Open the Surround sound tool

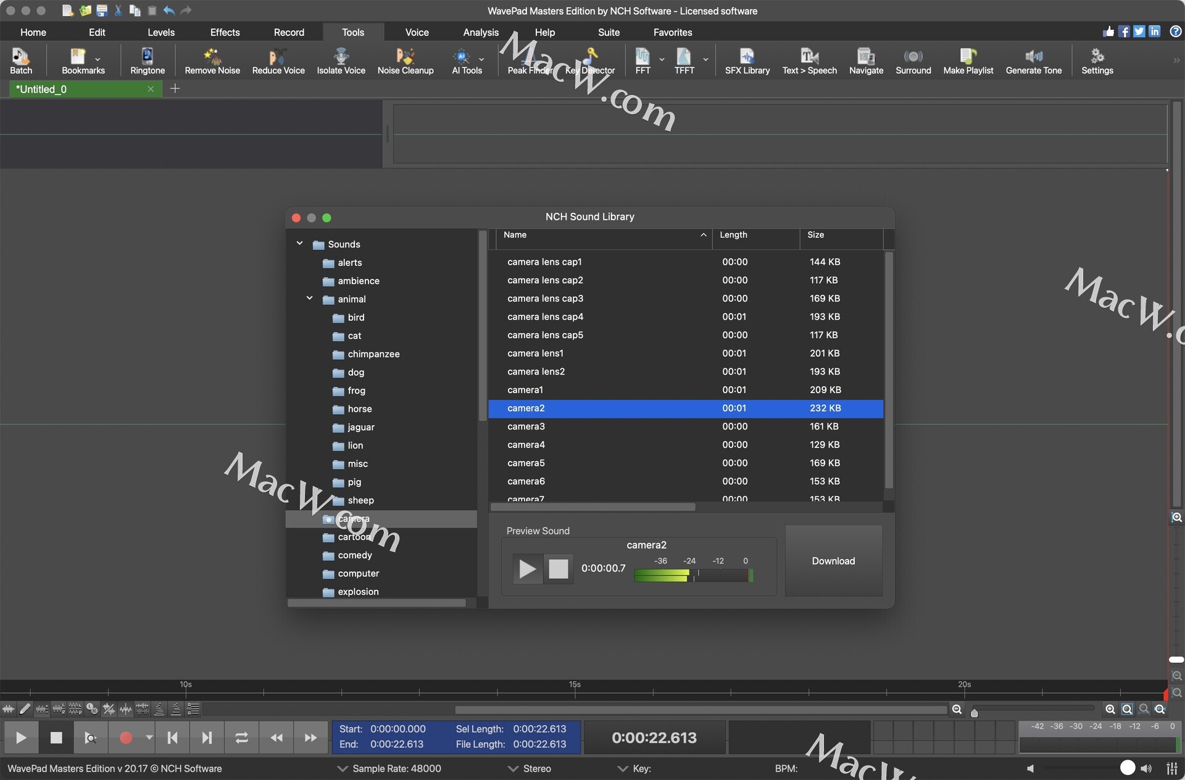coord(913,61)
